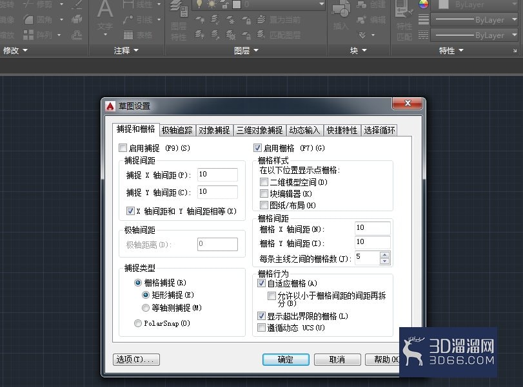Click the layer Unlock icon
The height and width of the screenshot is (387, 523).
pos(246,35)
